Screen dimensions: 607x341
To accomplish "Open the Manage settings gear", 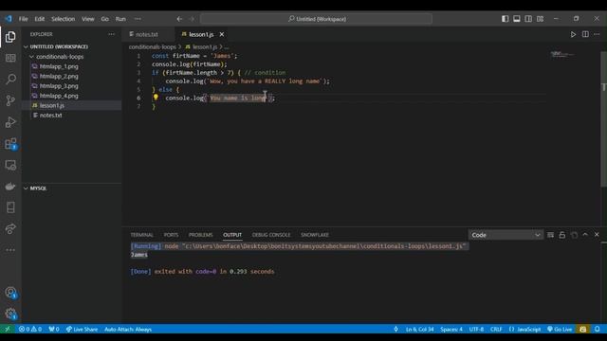I will 10,314.
